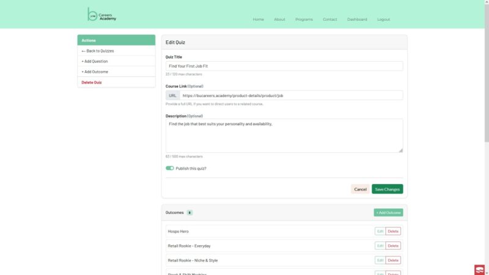Edit the Hospo Hero outcome

pyautogui.click(x=380, y=232)
